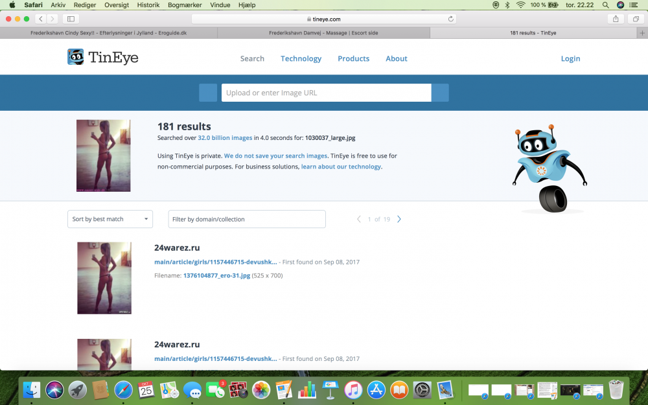Open the About nav link

pos(397,59)
